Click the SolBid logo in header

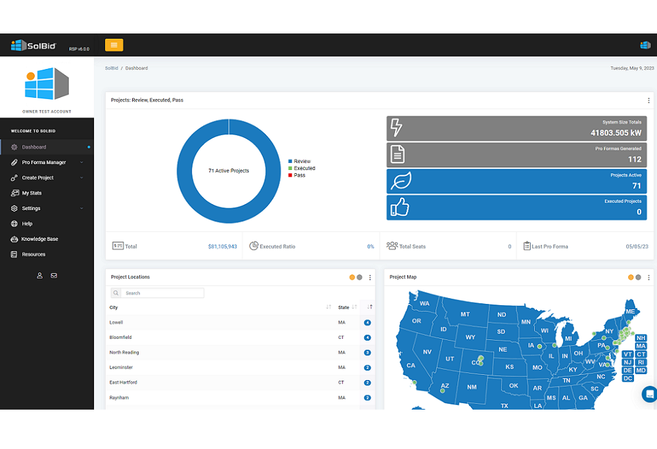pos(34,45)
